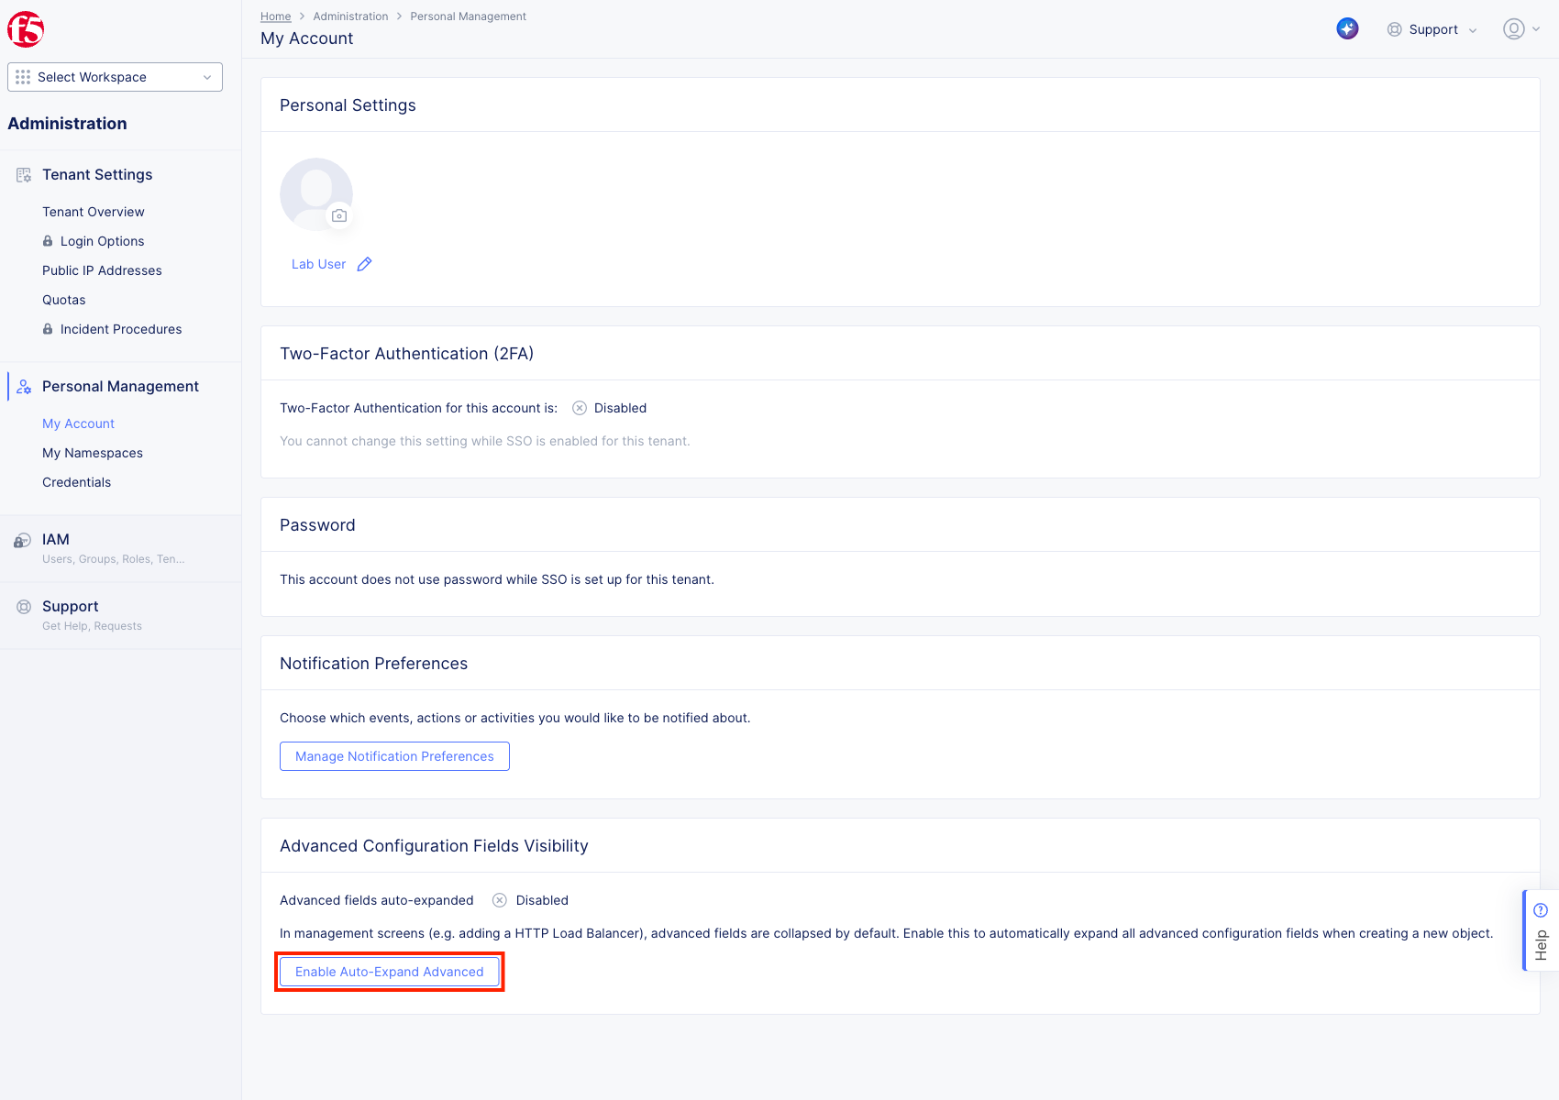Click the Support lifebuoy icon in header
The width and height of the screenshot is (1559, 1100).
pos(1394,29)
